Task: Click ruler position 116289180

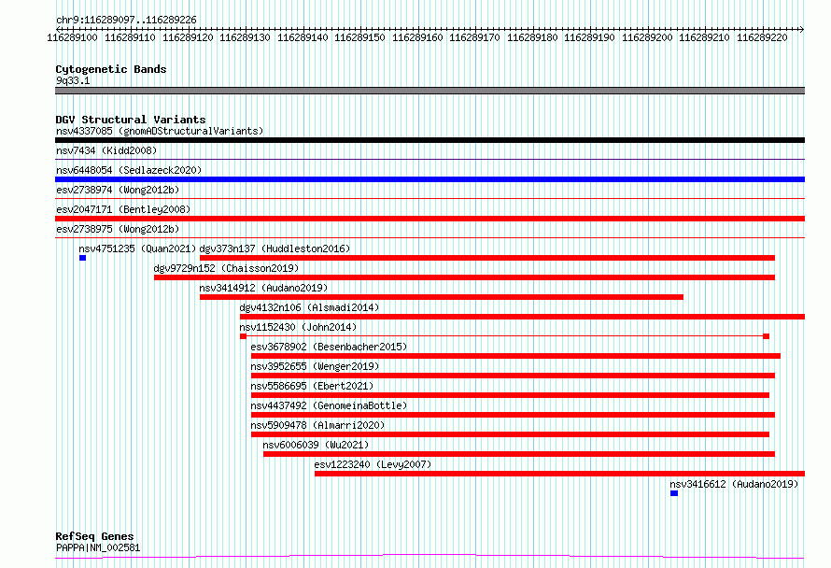Action: point(532,37)
